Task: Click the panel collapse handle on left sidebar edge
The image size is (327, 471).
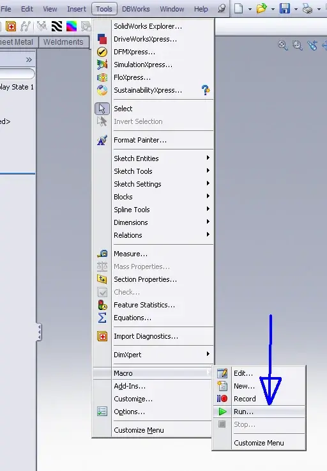Action: click(39, 332)
